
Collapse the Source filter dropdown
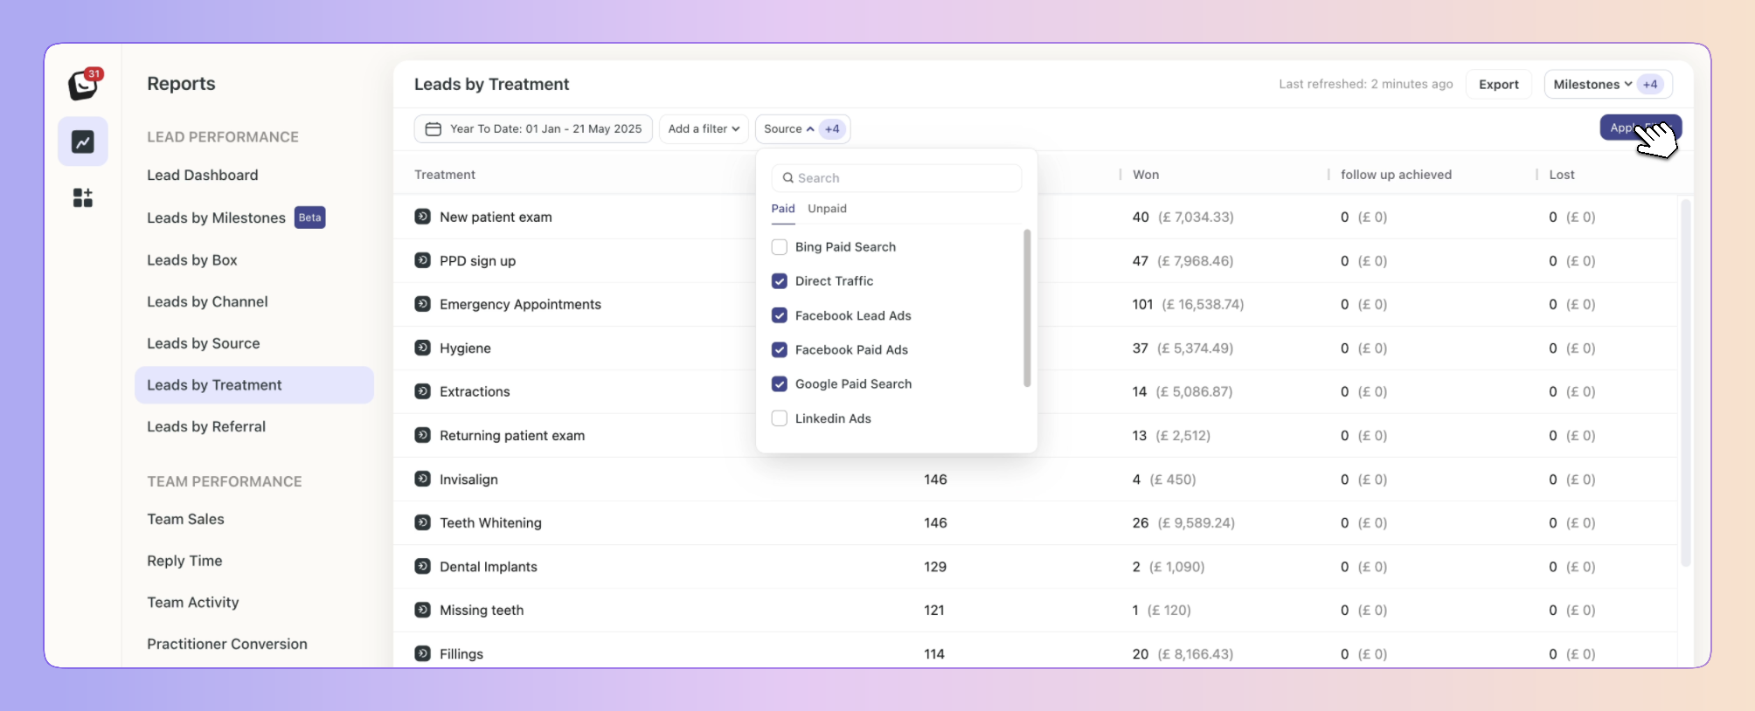[x=802, y=129]
